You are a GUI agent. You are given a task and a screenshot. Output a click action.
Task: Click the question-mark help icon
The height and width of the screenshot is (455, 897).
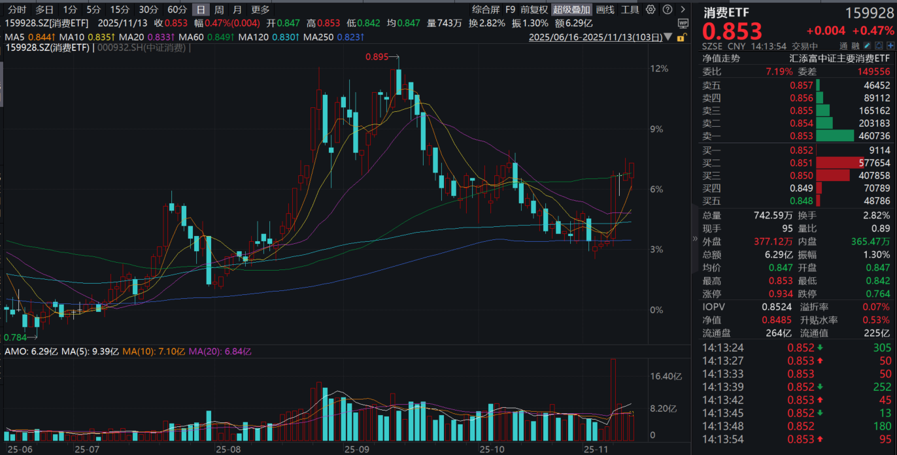(x=668, y=9)
